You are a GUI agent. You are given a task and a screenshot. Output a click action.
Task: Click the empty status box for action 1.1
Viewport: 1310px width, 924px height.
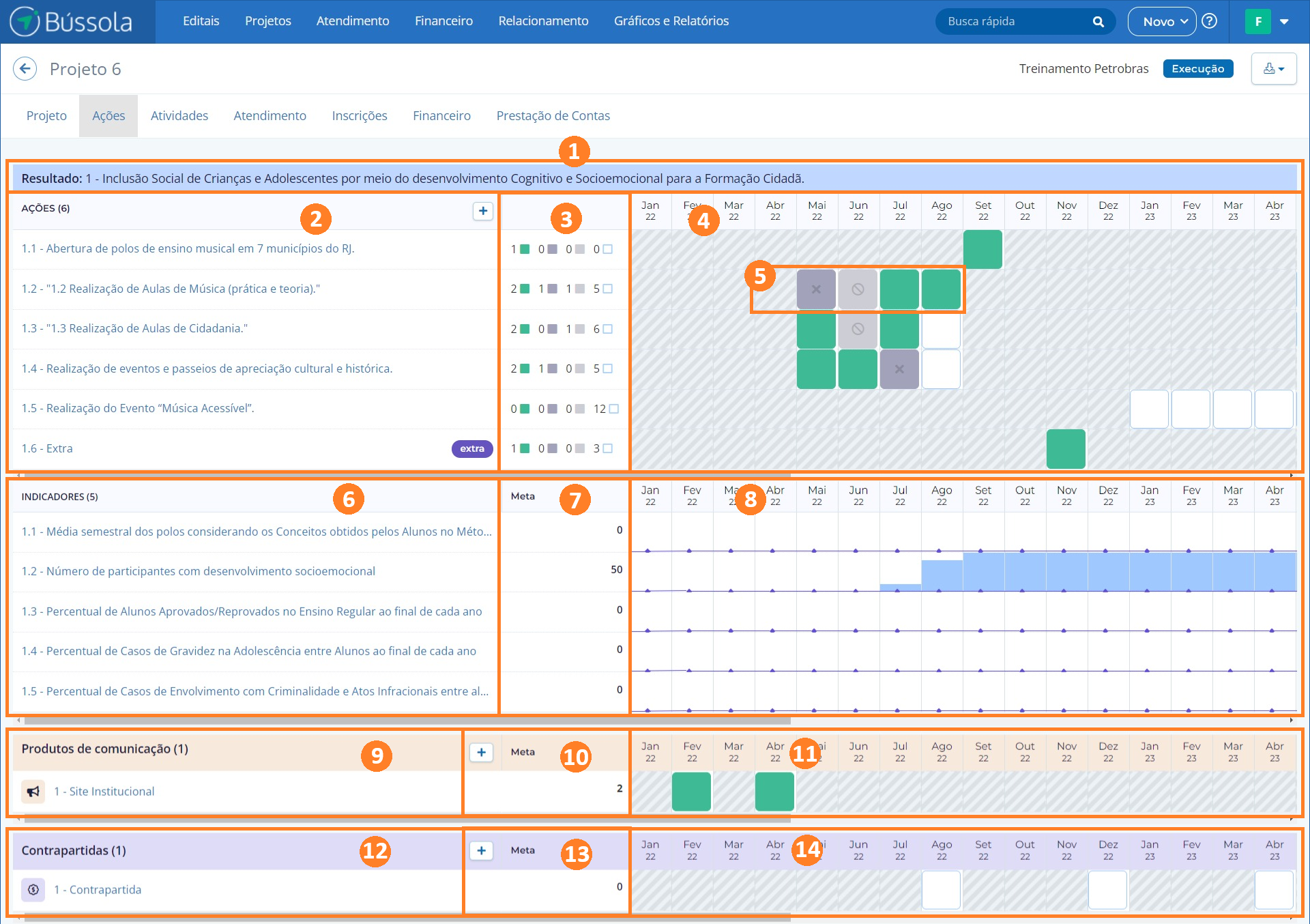pos(607,250)
